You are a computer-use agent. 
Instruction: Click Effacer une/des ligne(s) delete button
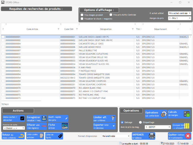coord(36,126)
